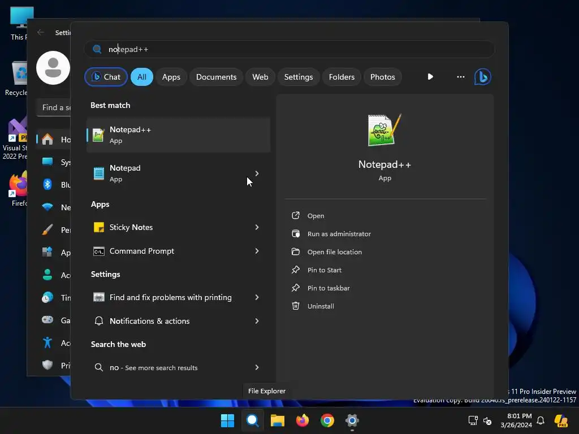Click the back arrow in Settings window
Viewport: 579px width, 434px height.
pyautogui.click(x=41, y=32)
